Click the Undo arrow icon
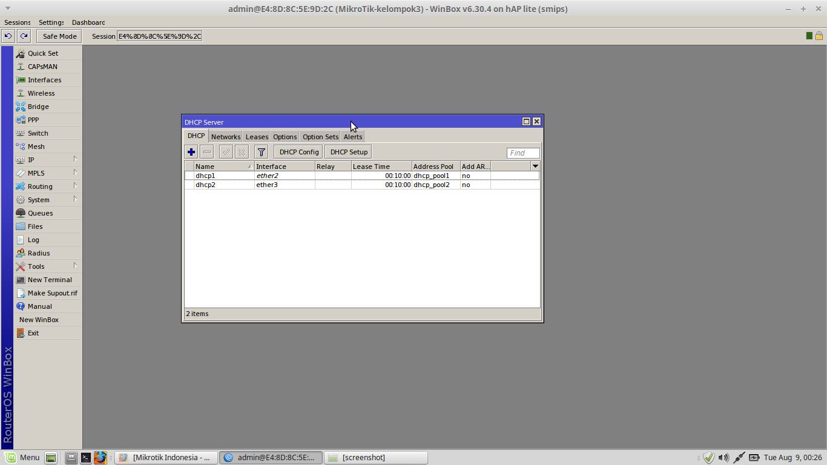827x465 pixels. pyautogui.click(x=8, y=36)
